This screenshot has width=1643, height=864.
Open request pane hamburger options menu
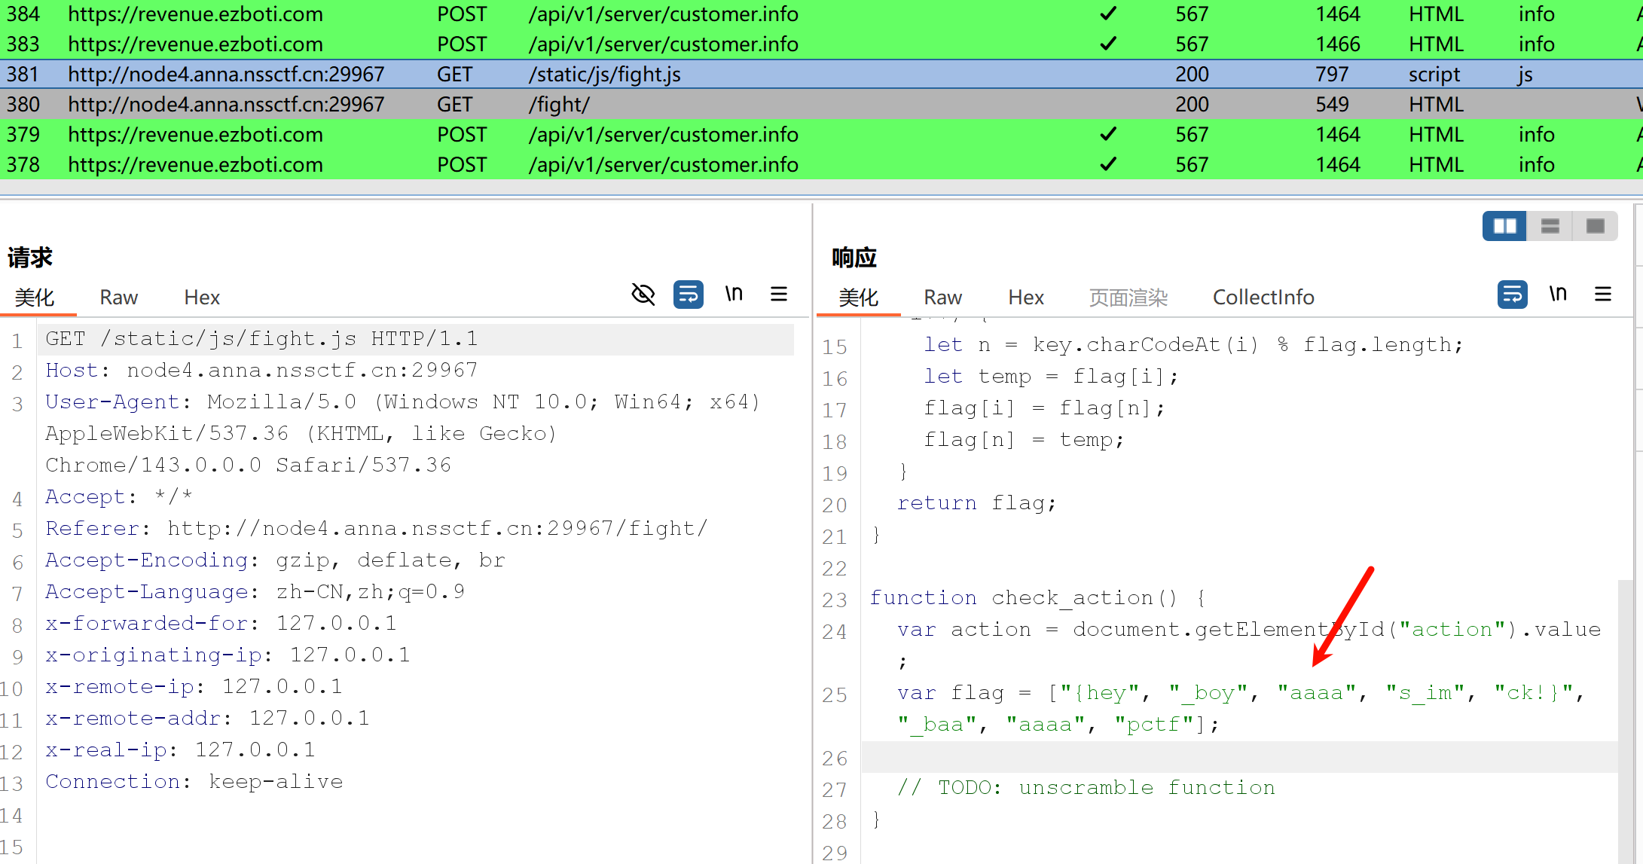(779, 294)
